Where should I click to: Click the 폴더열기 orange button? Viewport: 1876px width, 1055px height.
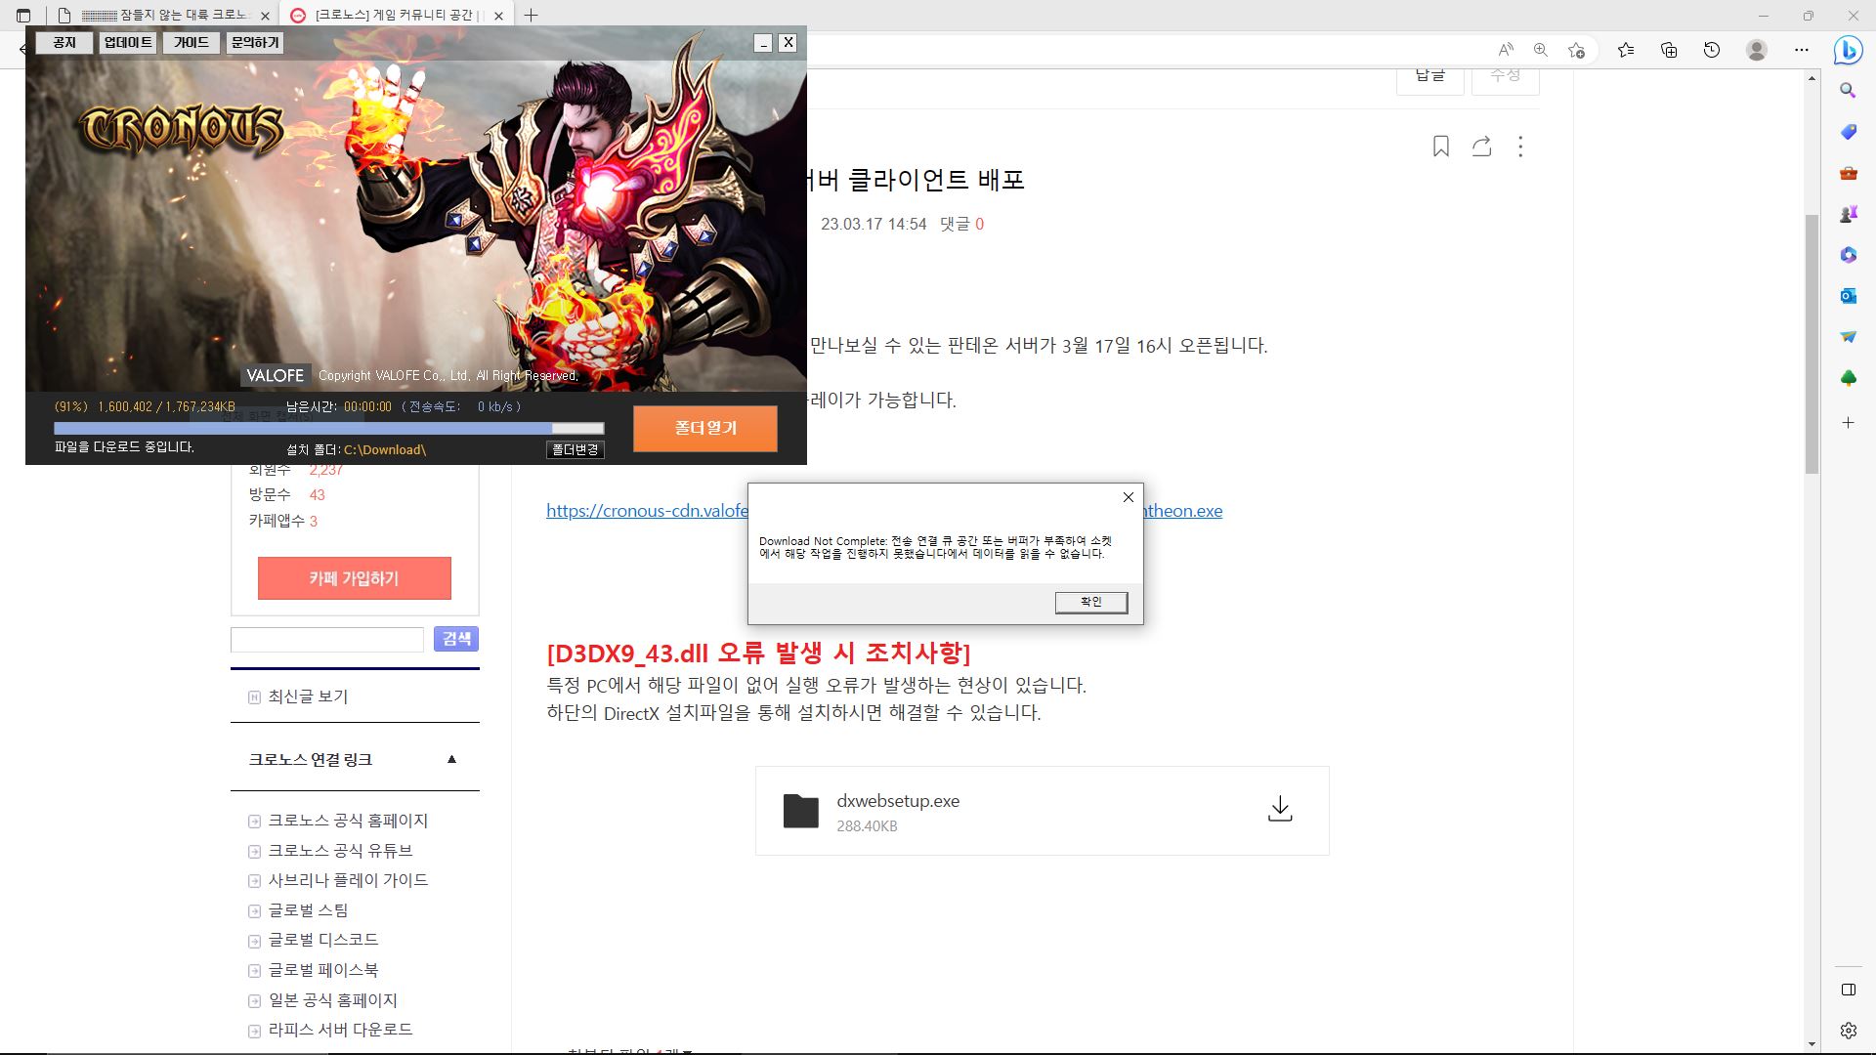click(x=705, y=428)
